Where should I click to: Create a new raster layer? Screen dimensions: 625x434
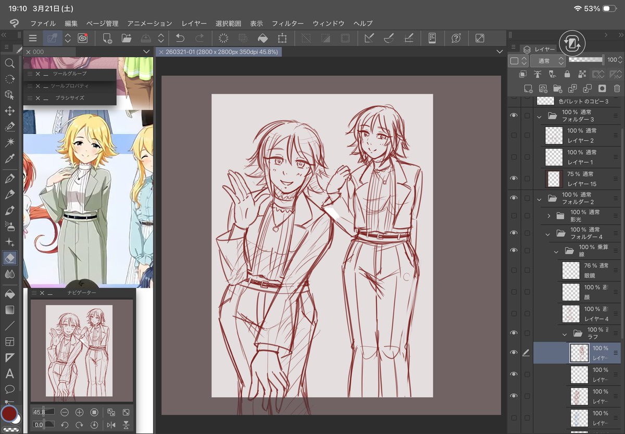pos(528,89)
